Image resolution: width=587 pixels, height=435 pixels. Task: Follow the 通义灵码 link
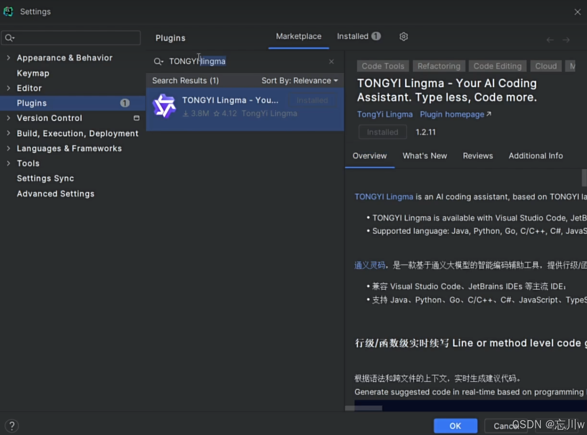tap(369, 265)
